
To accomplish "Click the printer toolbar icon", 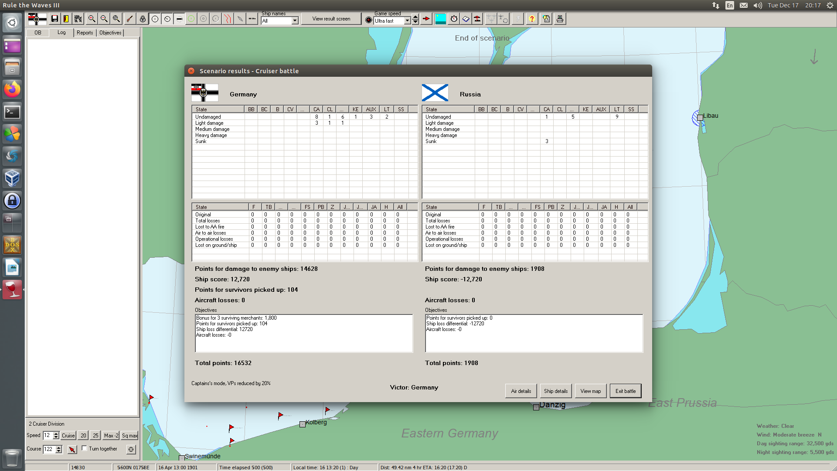I will point(560,19).
